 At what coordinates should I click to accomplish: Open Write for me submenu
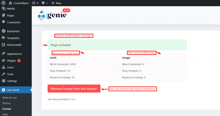[10, 97]
